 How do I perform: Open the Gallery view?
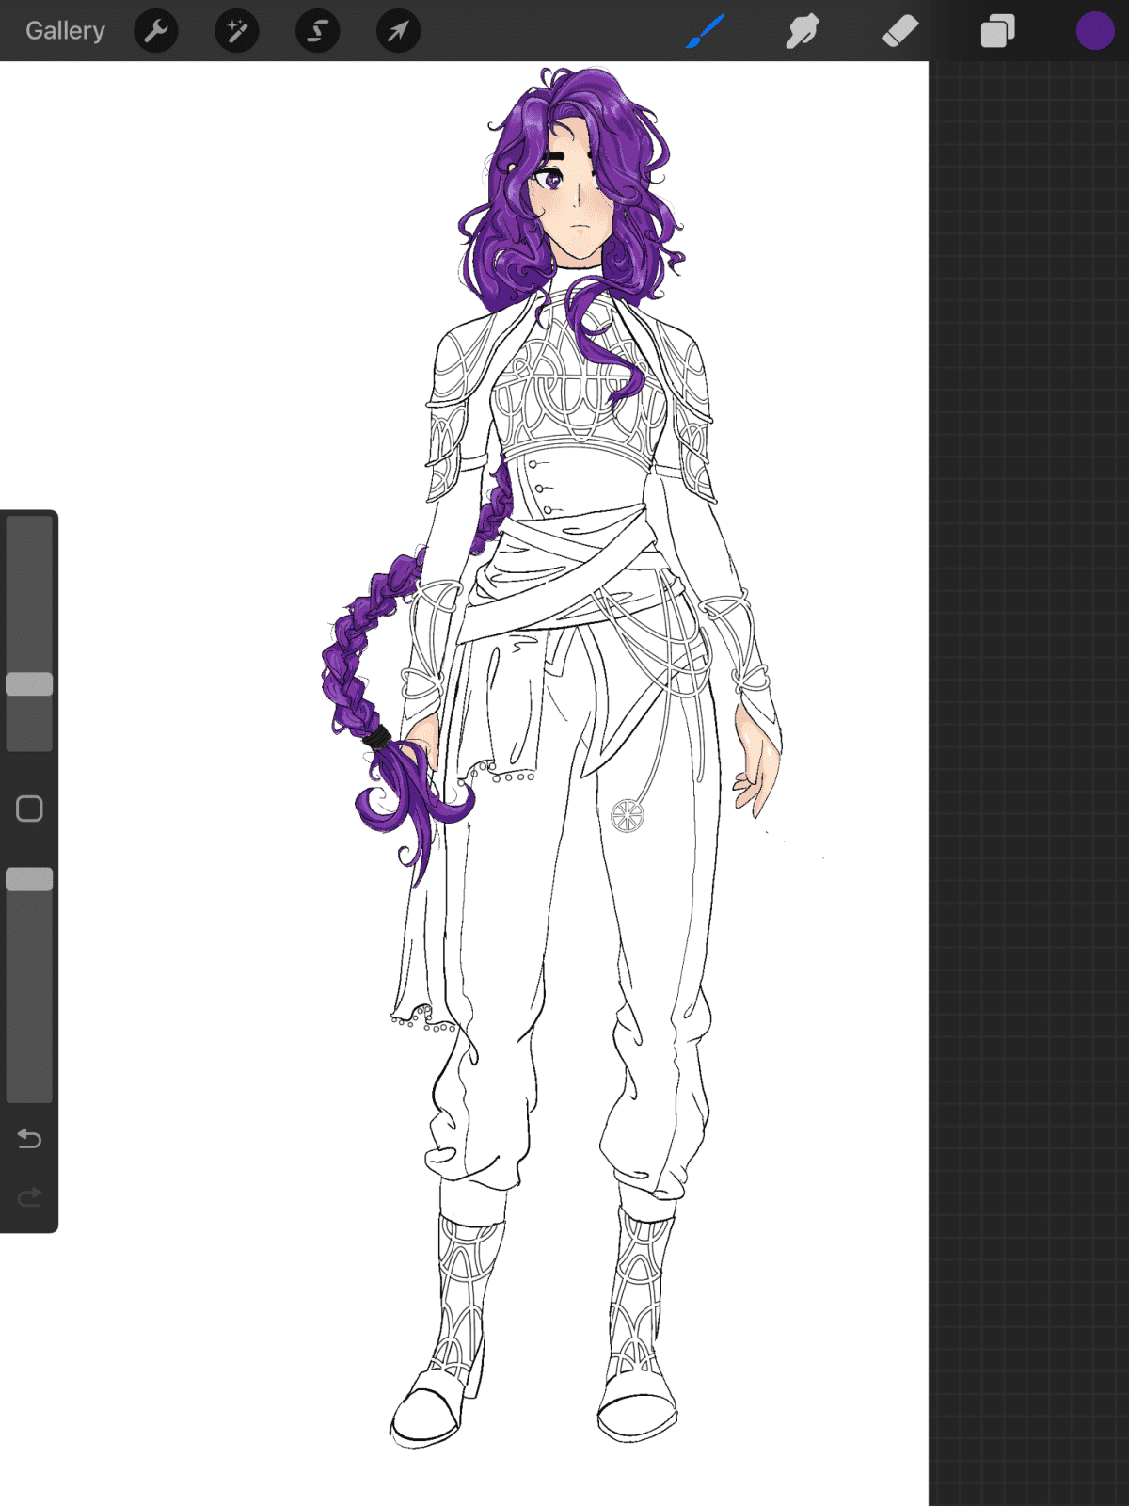point(65,31)
